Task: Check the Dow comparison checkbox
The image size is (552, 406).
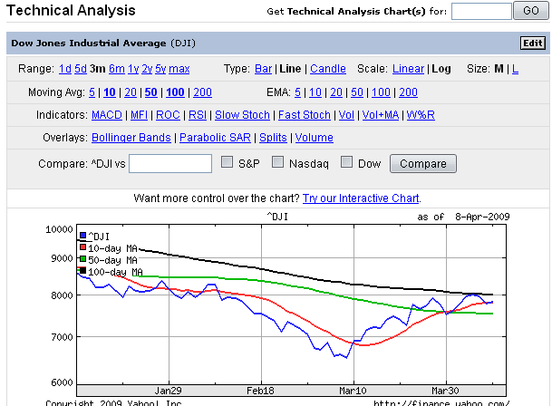Action: (x=347, y=162)
